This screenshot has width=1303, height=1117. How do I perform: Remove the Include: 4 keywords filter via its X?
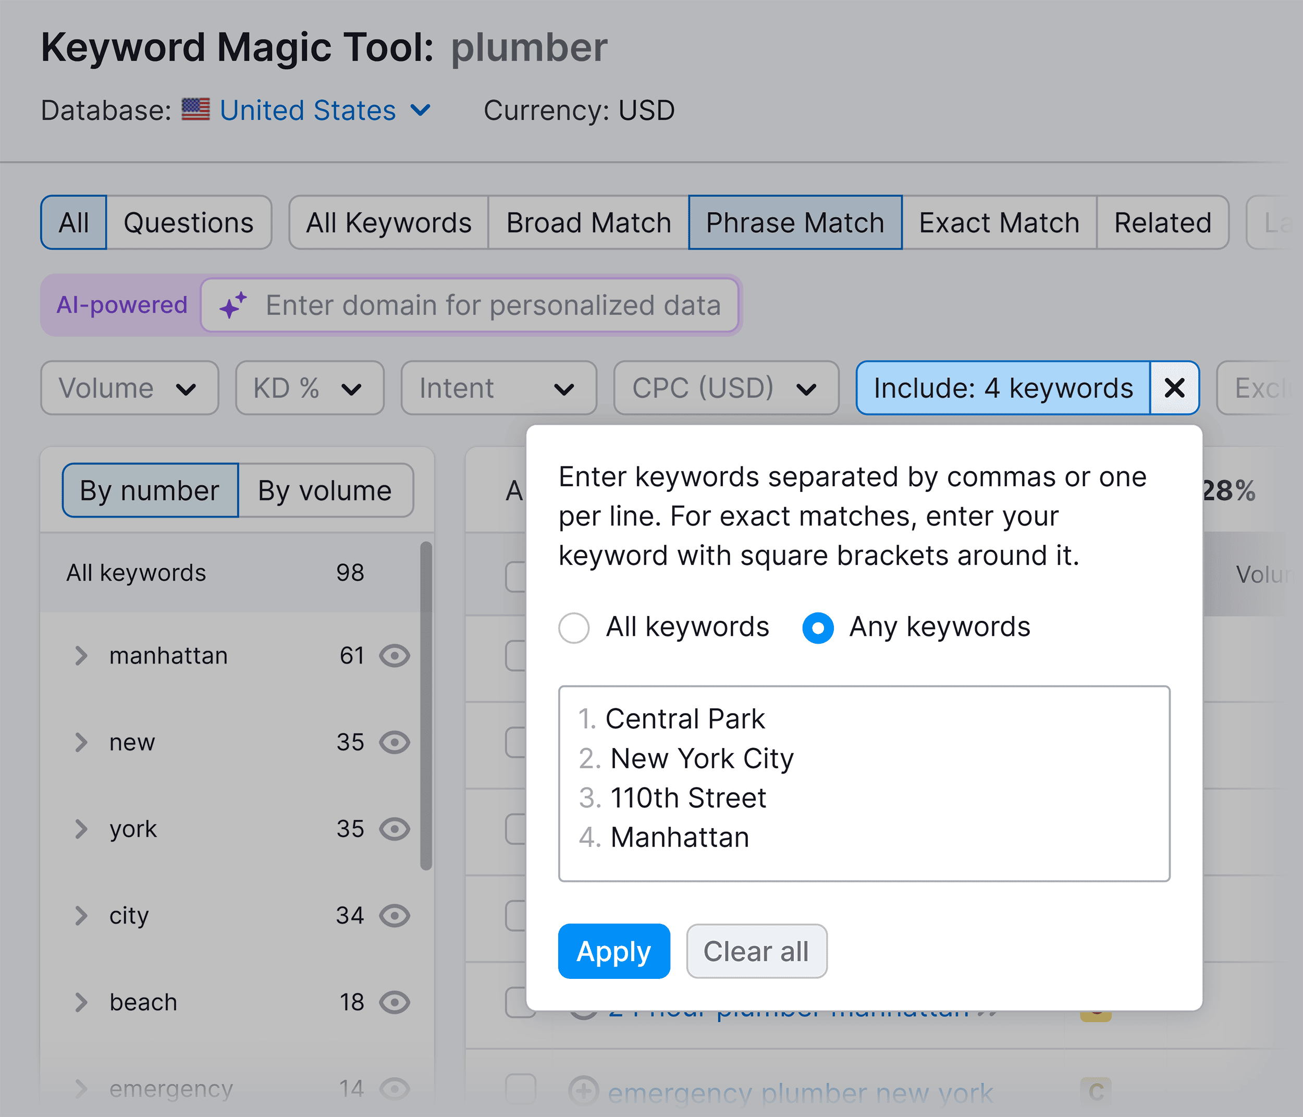point(1174,388)
